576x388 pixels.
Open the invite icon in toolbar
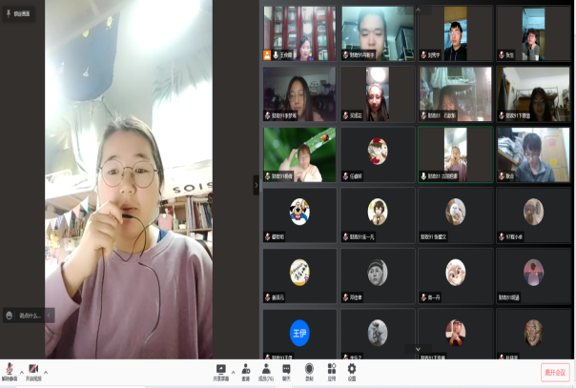tap(246, 369)
